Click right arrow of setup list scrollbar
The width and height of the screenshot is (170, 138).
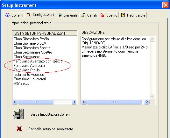click(74, 102)
